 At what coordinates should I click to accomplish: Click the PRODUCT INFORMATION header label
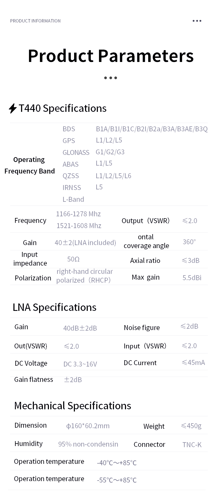point(35,21)
